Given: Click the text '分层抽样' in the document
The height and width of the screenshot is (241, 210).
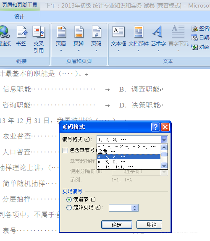Looking at the screenshot, I should click(x=17, y=199).
